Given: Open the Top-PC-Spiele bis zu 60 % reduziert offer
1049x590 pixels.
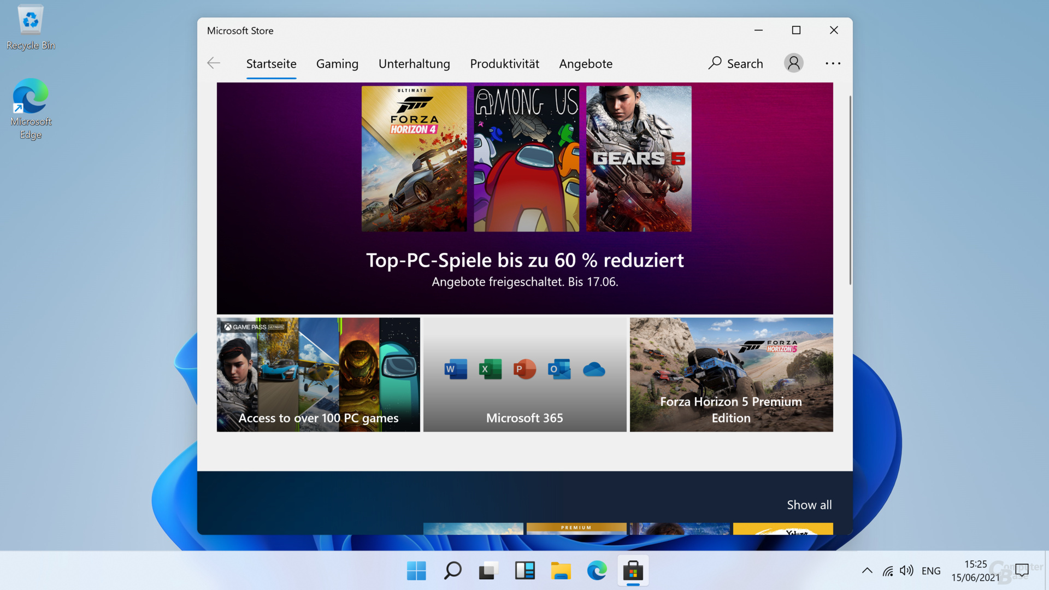Looking at the screenshot, I should [524, 261].
